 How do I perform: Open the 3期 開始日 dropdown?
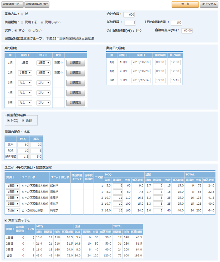point(26,83)
